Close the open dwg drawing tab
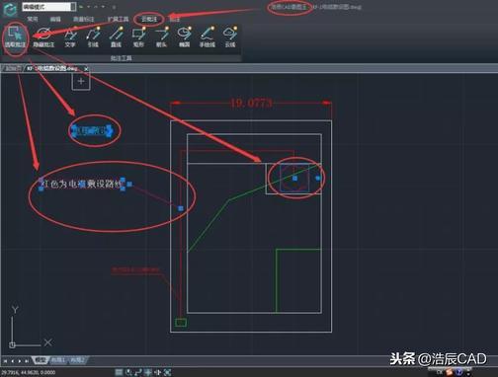 click(x=86, y=69)
